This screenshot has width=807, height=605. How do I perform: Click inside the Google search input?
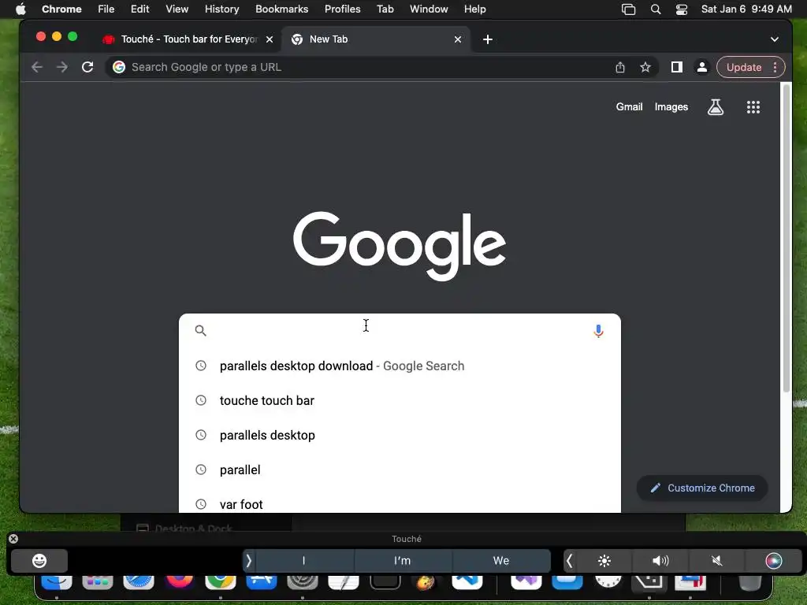pyautogui.click(x=400, y=331)
